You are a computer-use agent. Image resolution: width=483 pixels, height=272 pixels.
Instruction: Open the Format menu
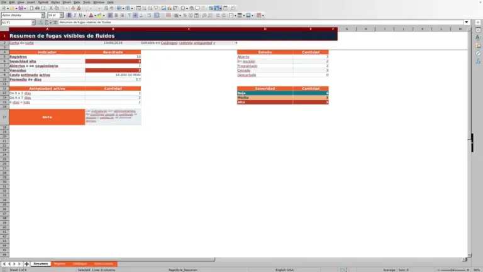[43, 2]
